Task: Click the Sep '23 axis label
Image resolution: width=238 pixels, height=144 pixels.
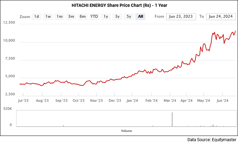Action: tap(61, 100)
